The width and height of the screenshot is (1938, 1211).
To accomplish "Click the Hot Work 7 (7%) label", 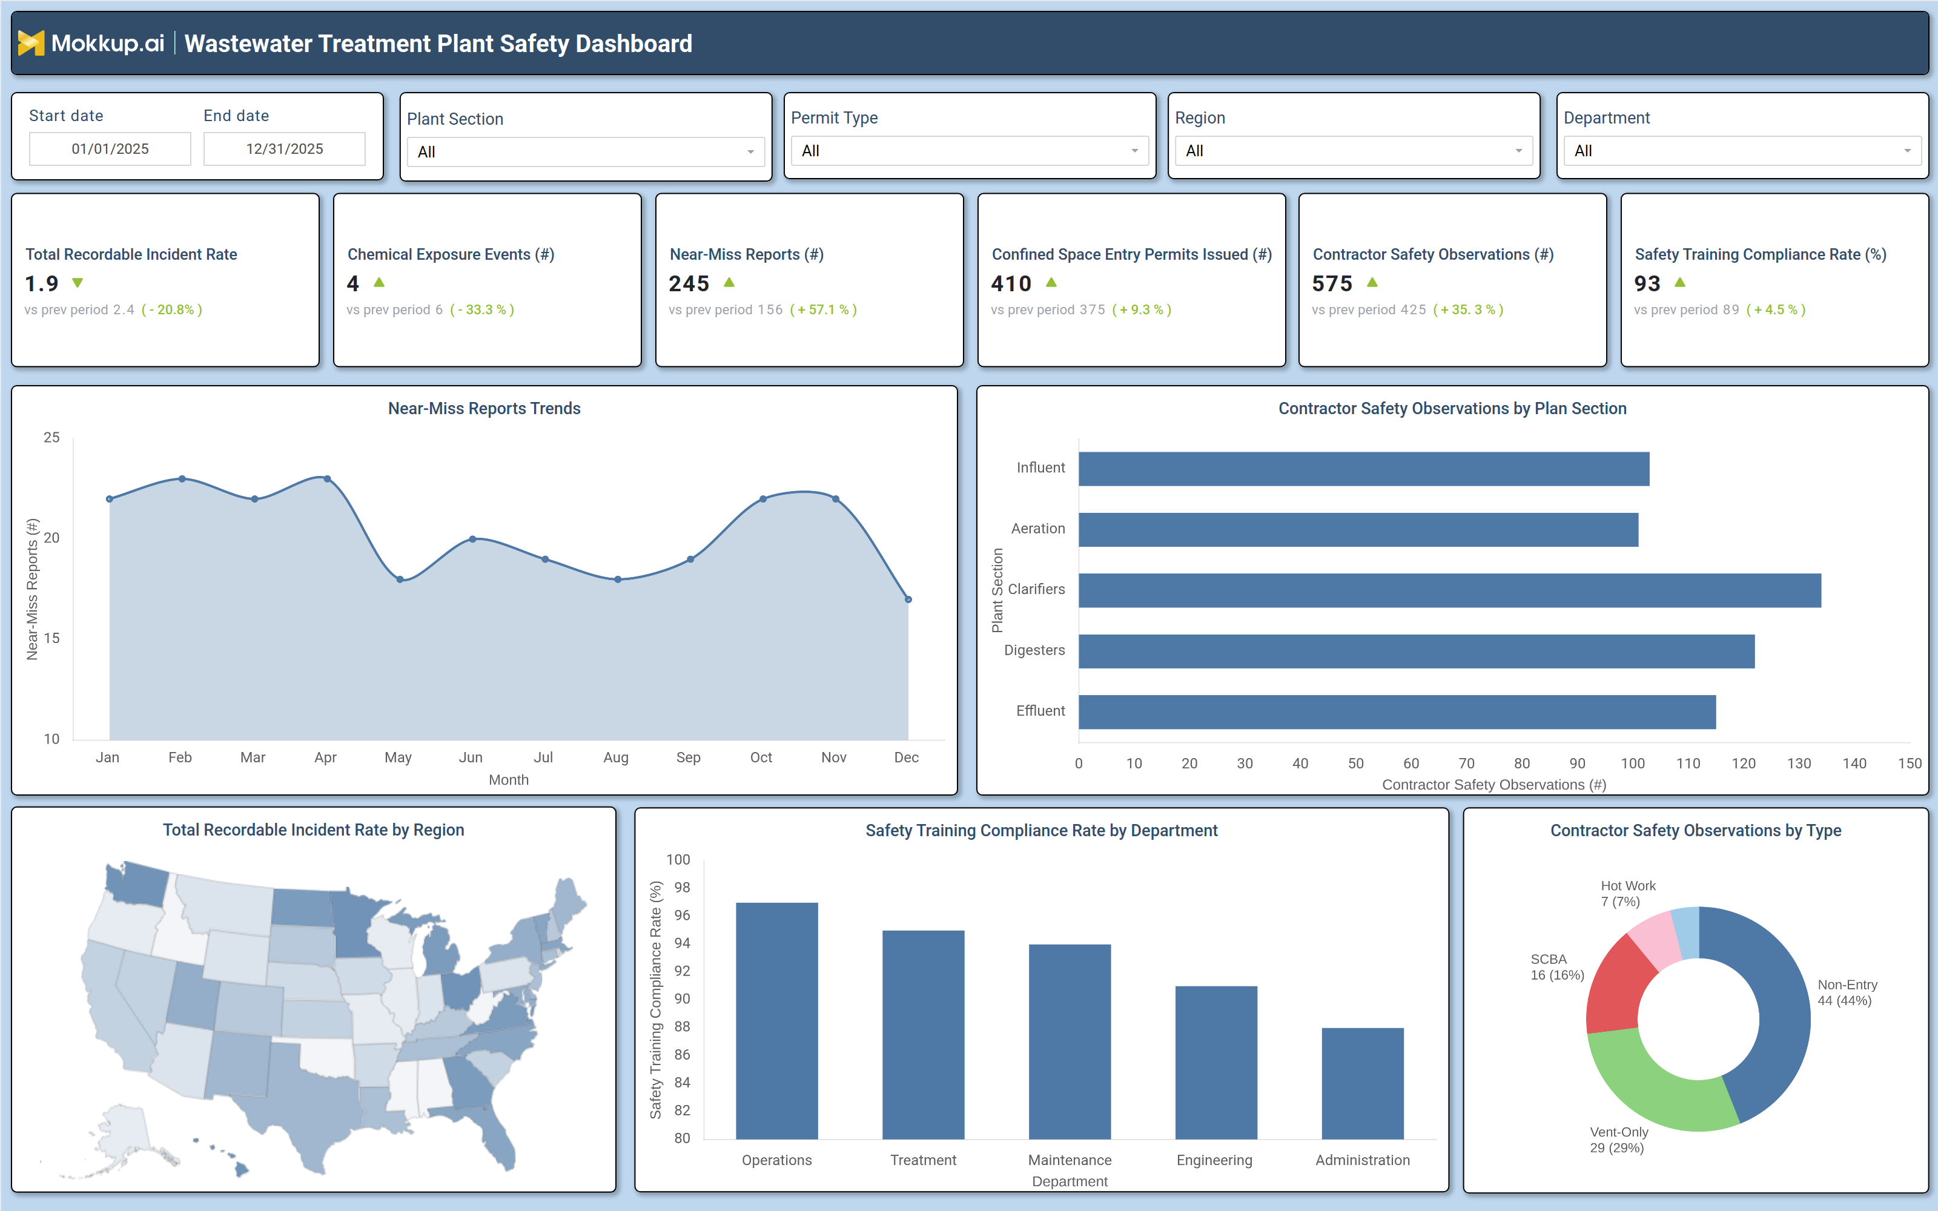I will (1627, 893).
